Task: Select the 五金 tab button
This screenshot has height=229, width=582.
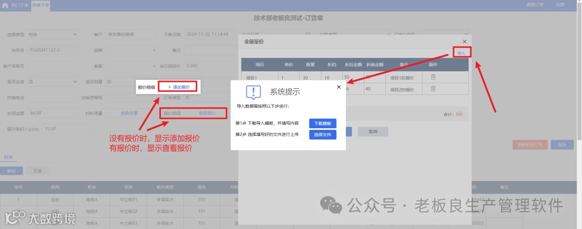Action: click(x=38, y=171)
